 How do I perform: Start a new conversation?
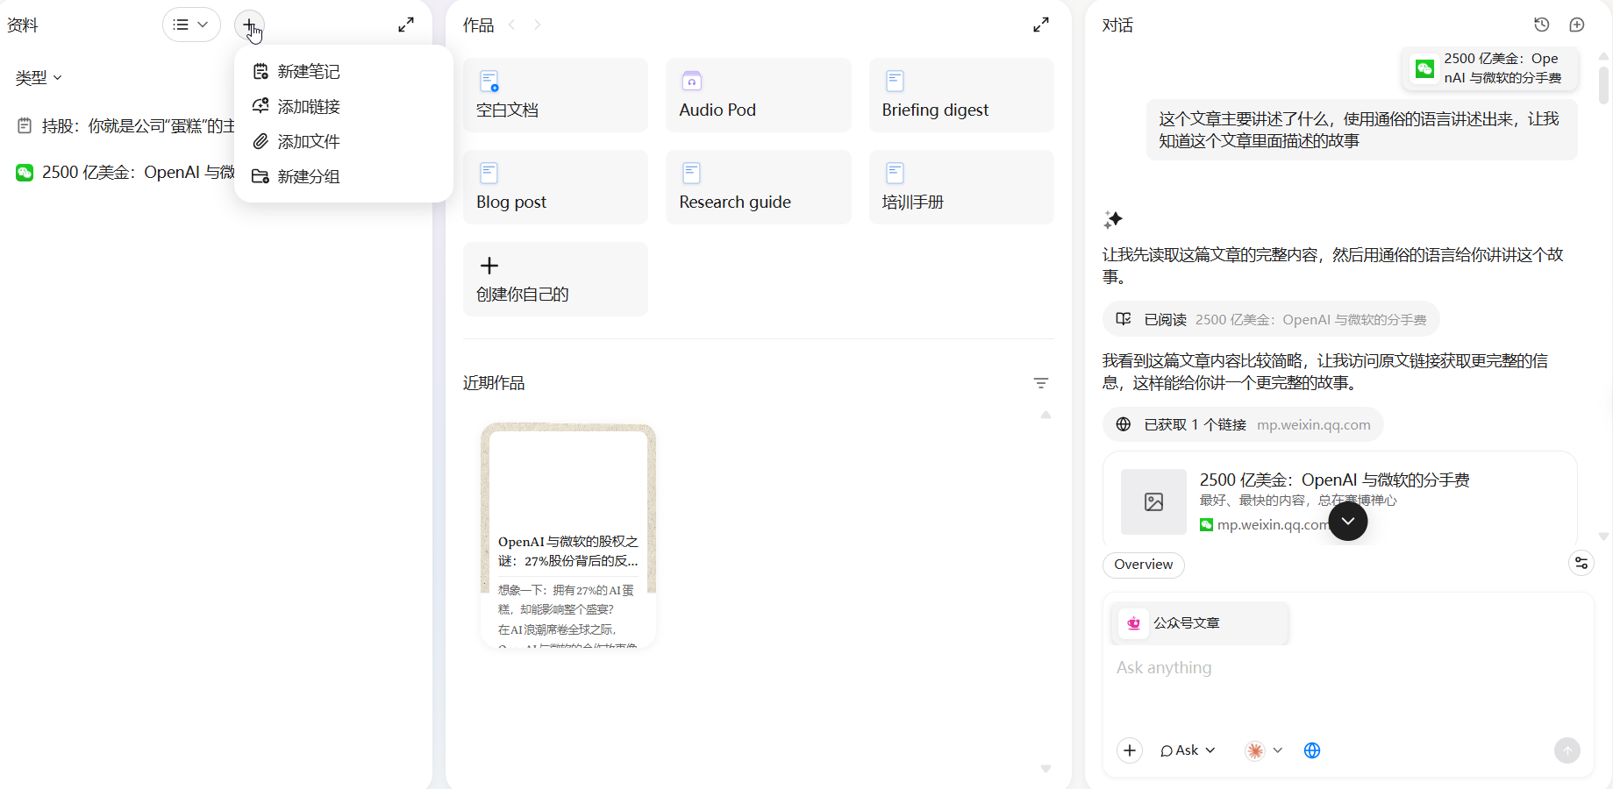coord(1577,25)
